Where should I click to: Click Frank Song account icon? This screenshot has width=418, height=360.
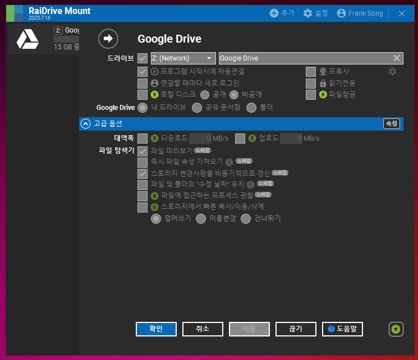click(341, 13)
